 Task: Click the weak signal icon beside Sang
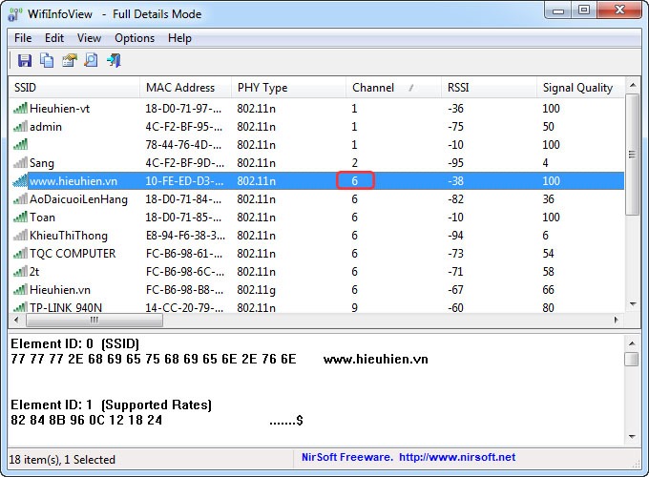(20, 163)
